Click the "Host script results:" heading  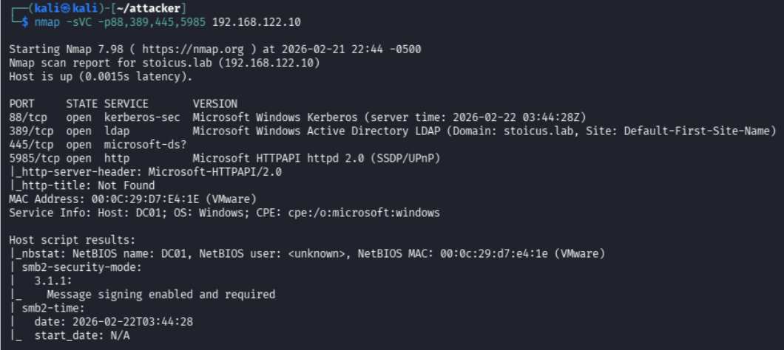[x=72, y=240]
